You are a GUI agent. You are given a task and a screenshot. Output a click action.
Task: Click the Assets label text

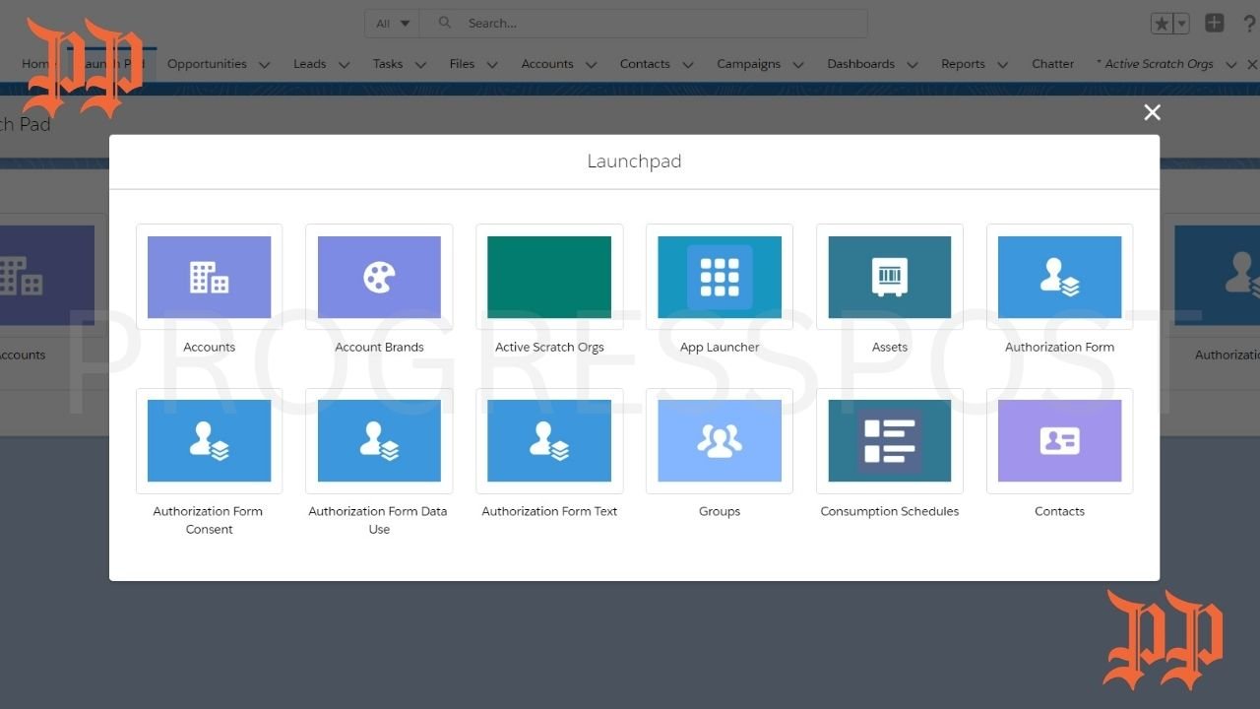[890, 348]
